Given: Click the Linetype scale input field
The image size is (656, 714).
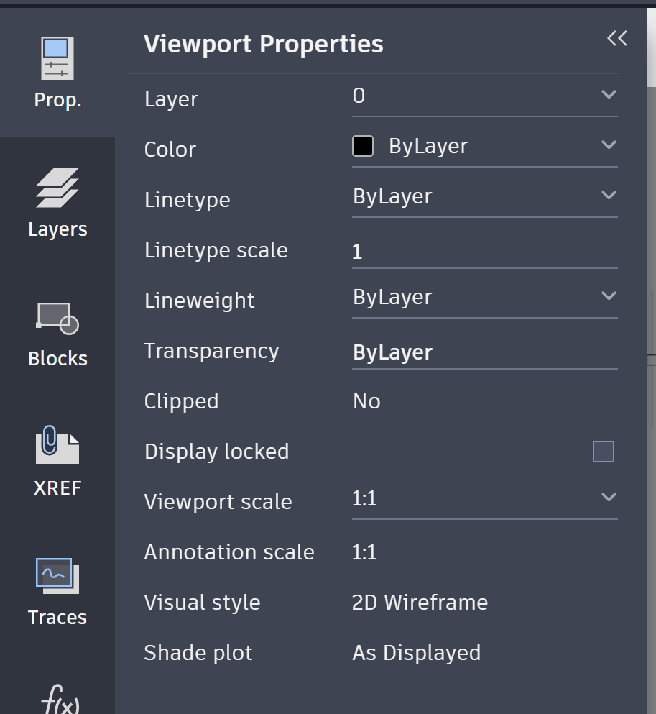Looking at the screenshot, I should [484, 251].
